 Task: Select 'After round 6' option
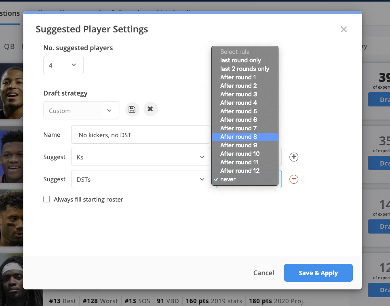(245, 120)
